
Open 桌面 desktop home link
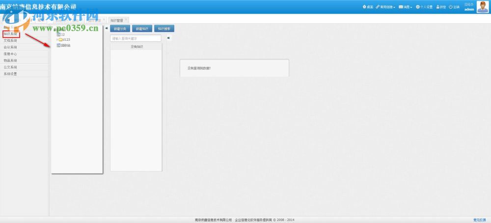[x=368, y=7]
